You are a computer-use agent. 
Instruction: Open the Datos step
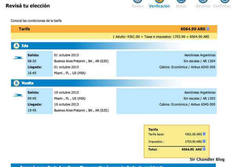point(181,6)
